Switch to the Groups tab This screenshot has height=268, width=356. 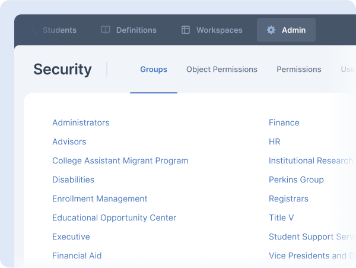pos(154,70)
